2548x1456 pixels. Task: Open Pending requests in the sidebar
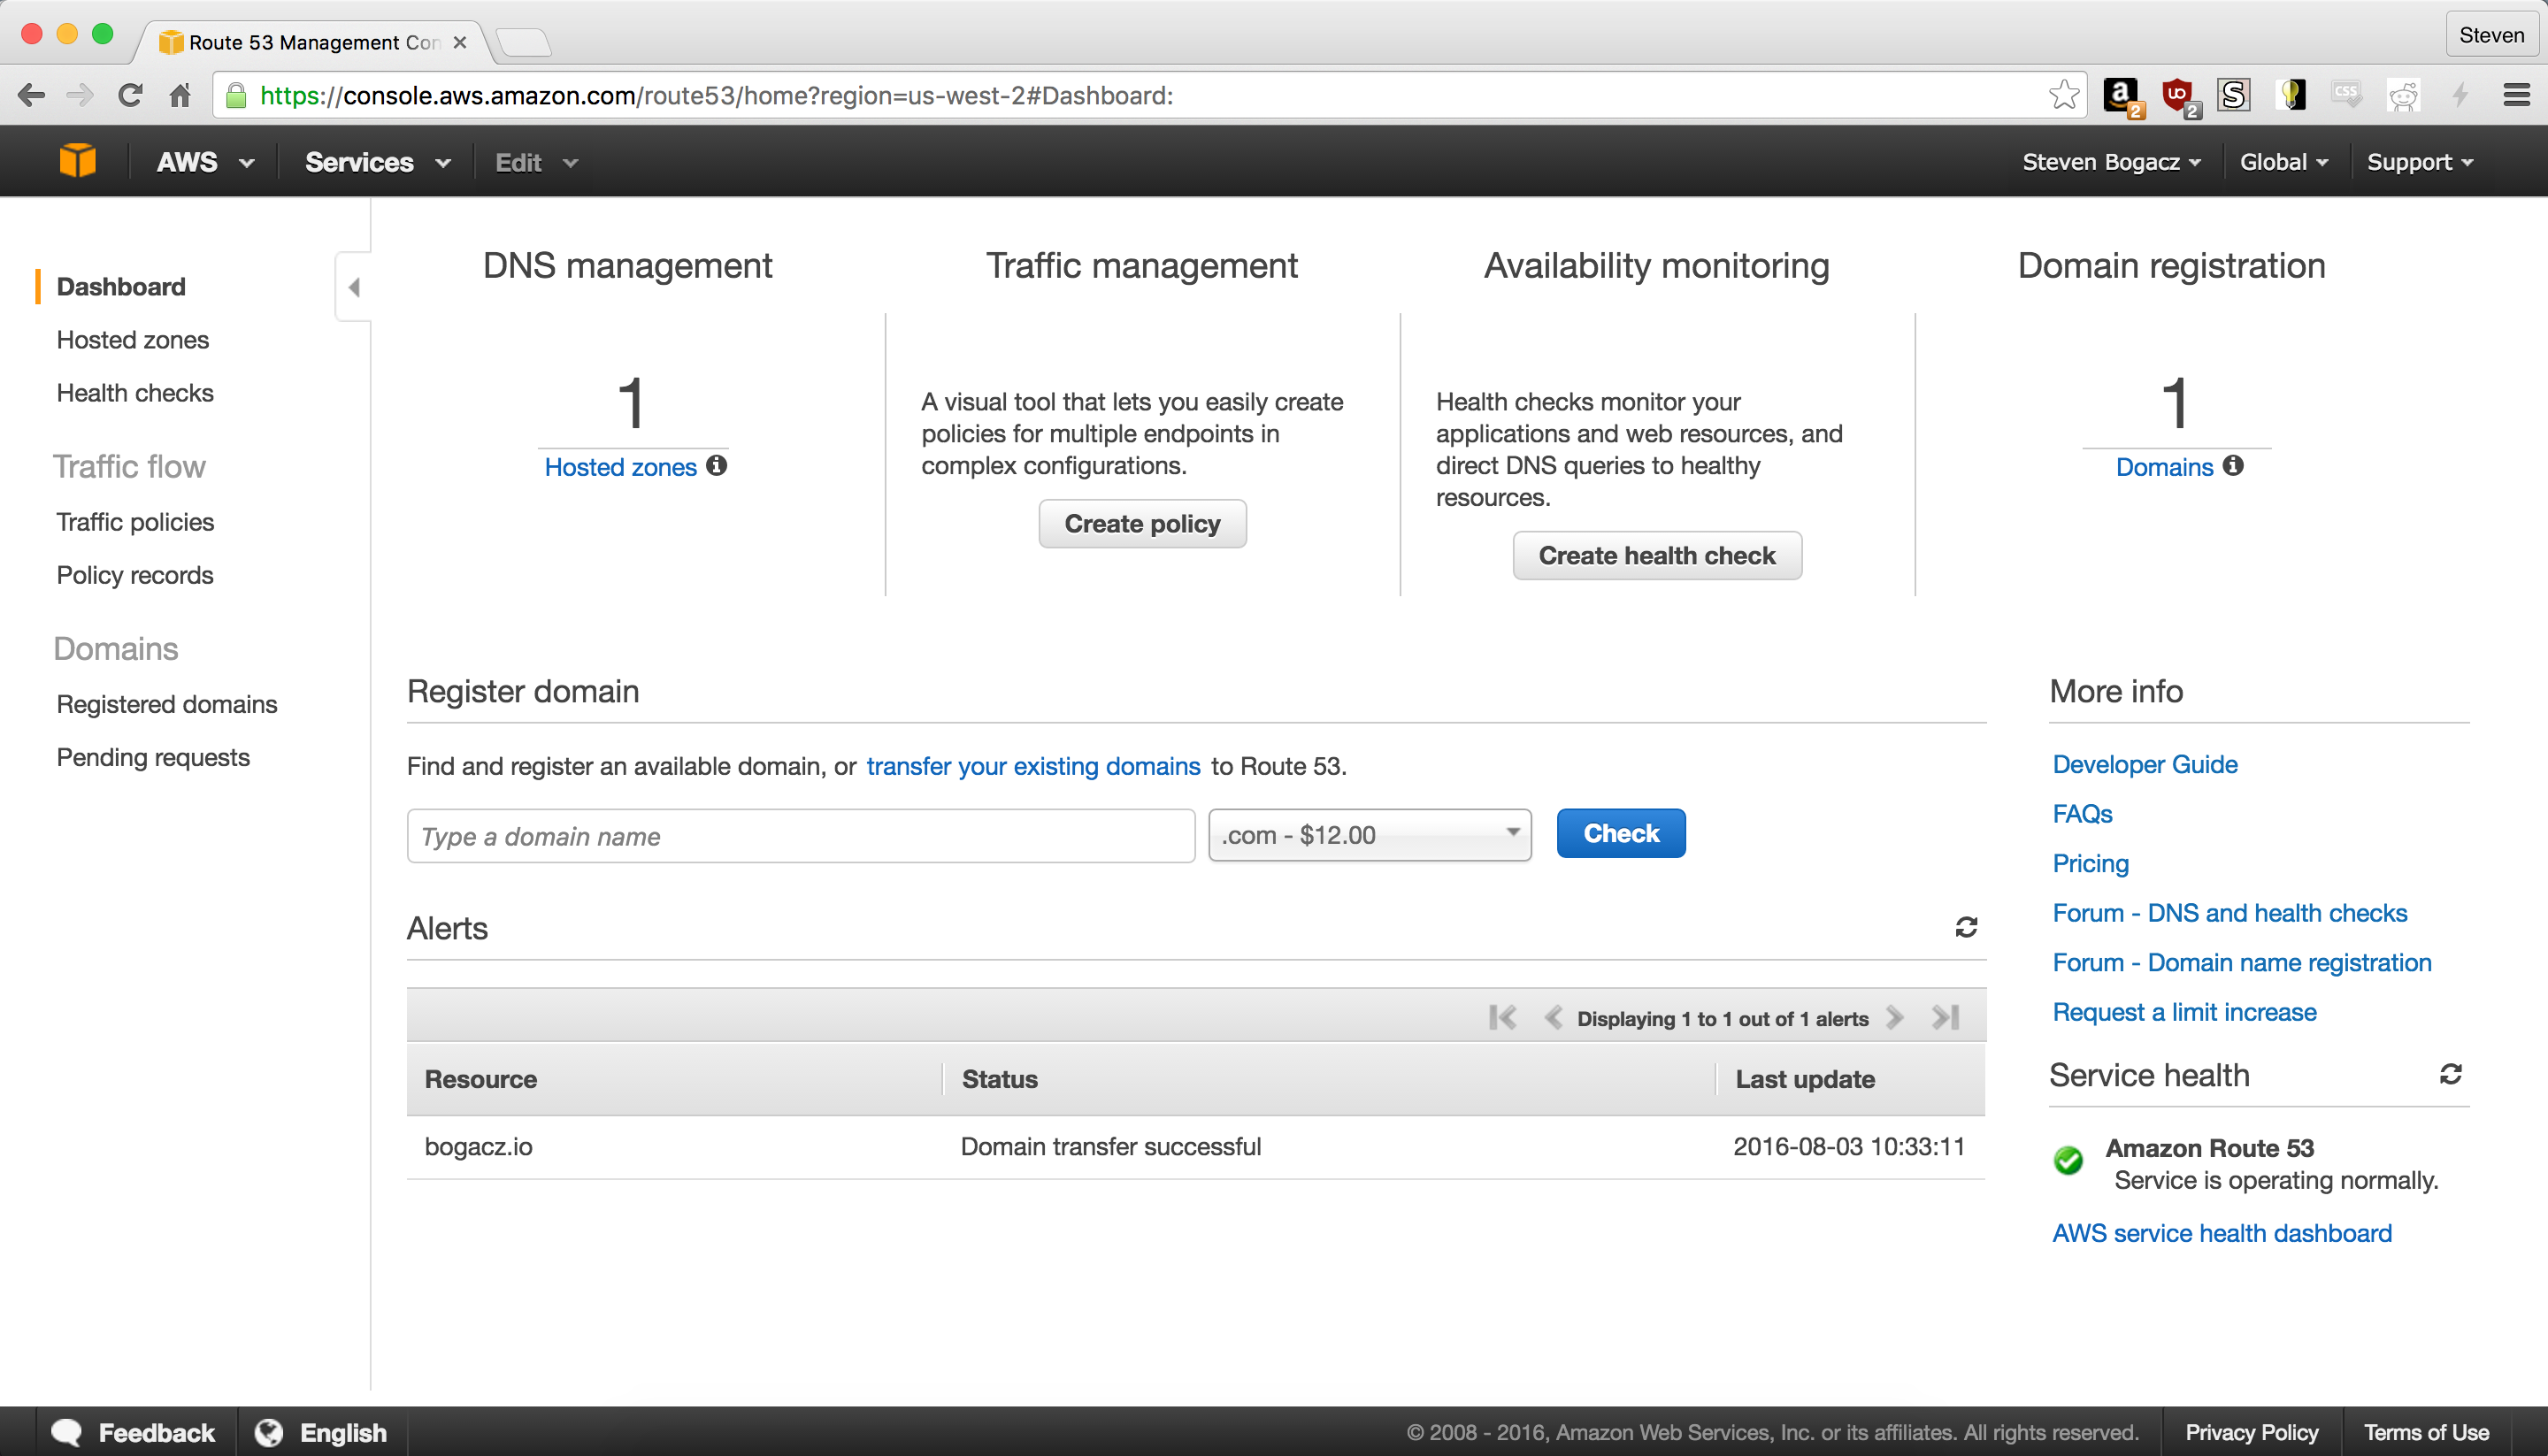(153, 757)
